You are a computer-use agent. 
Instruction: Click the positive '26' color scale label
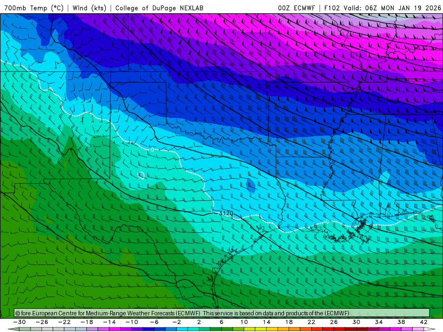coord(334,322)
